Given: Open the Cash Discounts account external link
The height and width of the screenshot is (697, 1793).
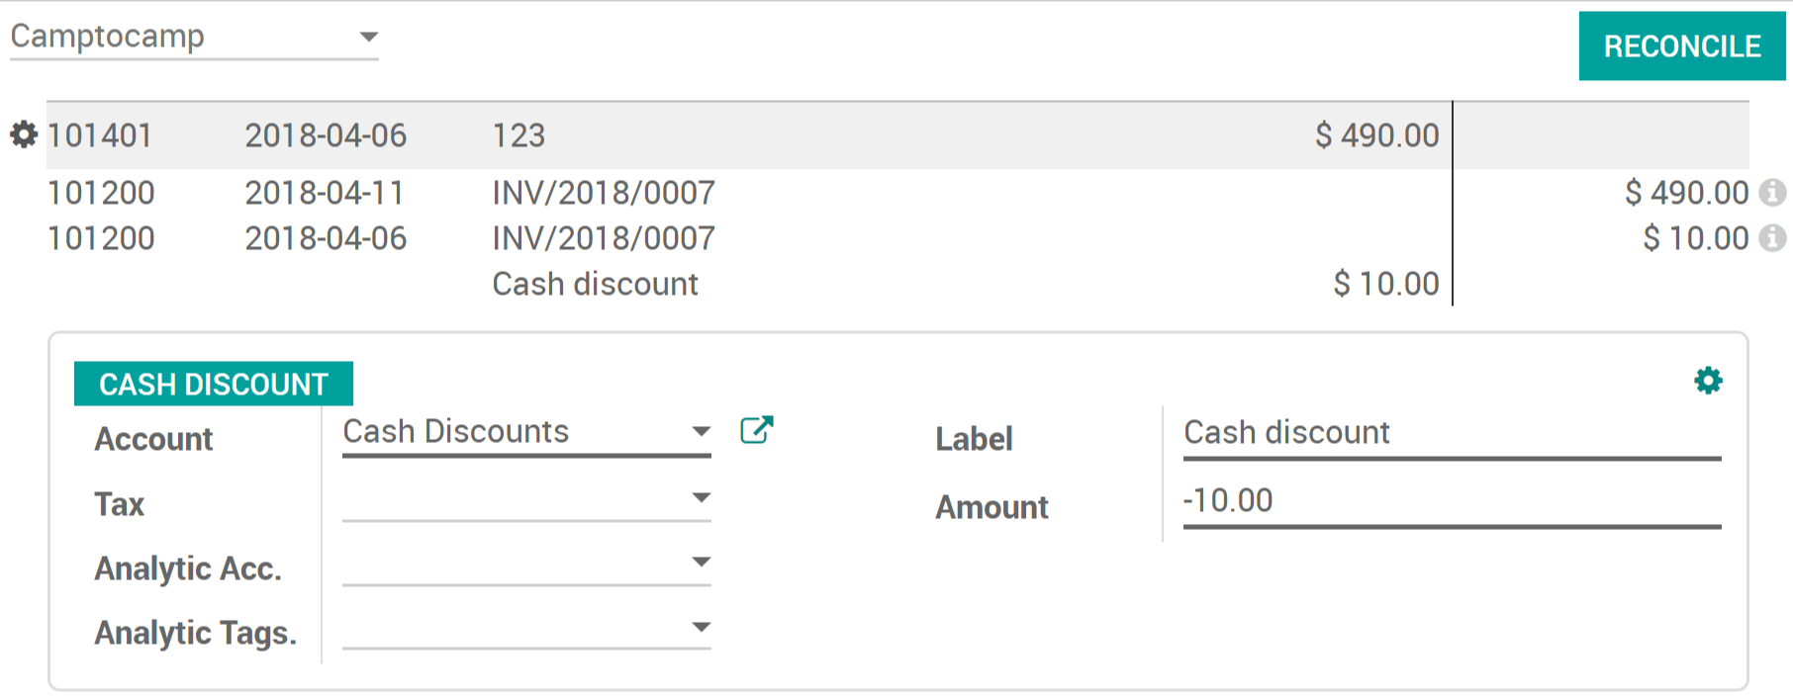Looking at the screenshot, I should click(x=756, y=430).
